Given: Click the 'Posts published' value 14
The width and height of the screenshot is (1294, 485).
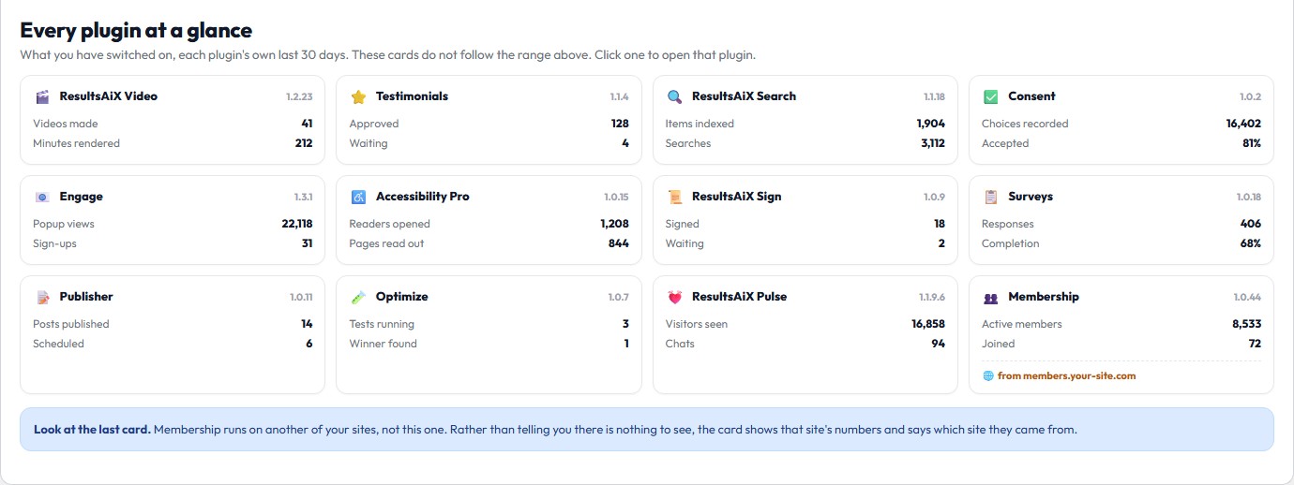Looking at the screenshot, I should point(307,324).
